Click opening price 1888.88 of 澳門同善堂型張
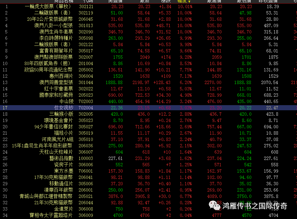The height and width of the screenshot is (219, 297). pyautogui.click(x=114, y=83)
